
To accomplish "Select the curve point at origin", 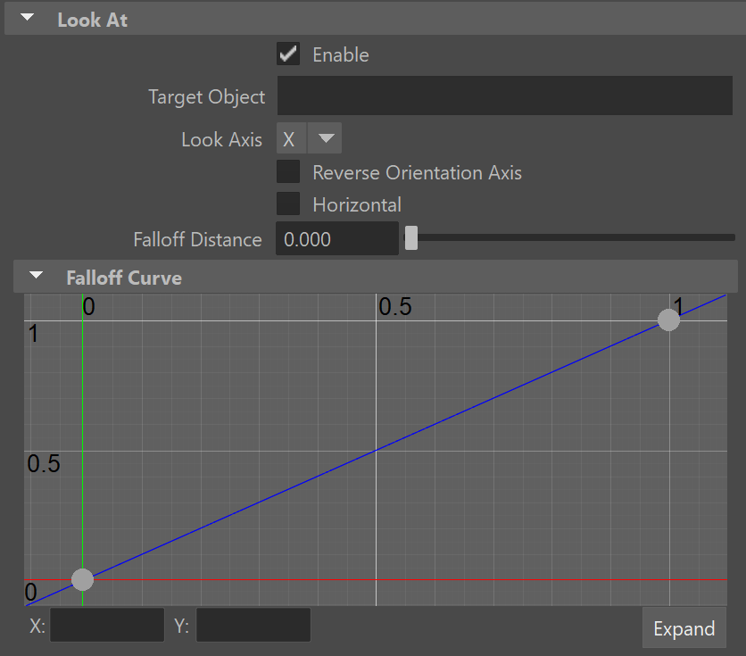I will (82, 579).
